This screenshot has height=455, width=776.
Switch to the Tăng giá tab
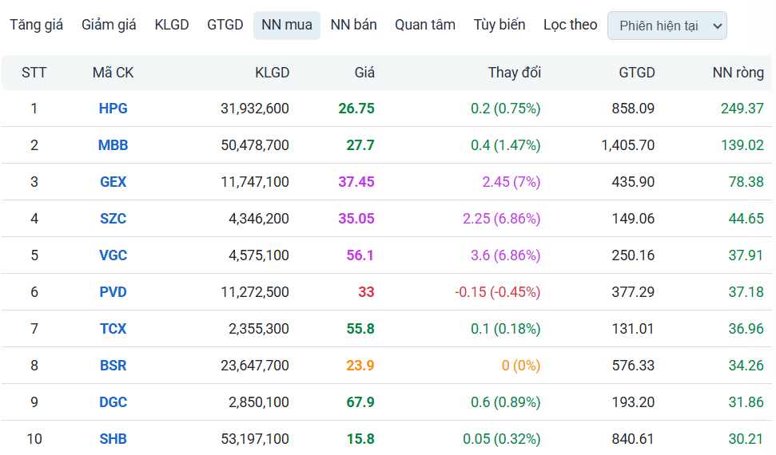point(36,25)
